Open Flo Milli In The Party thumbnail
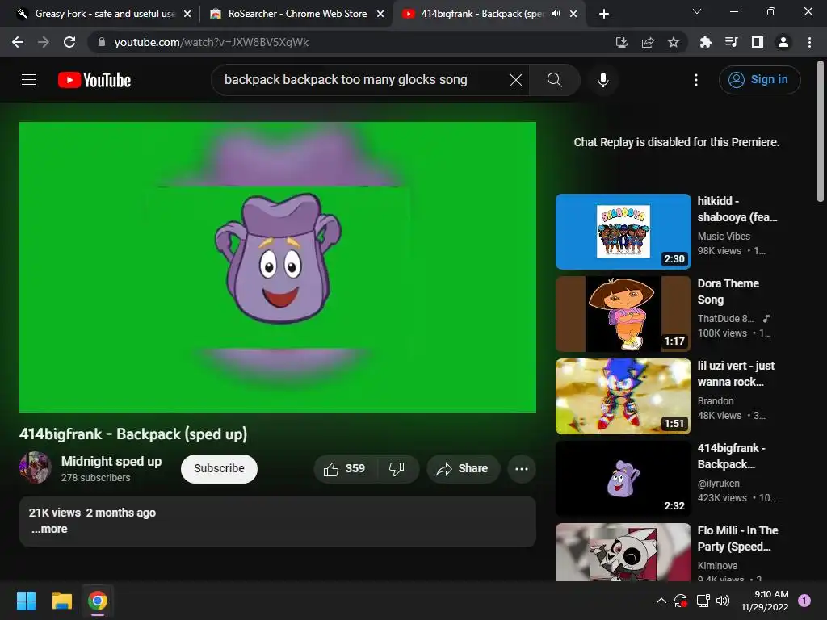Viewport: 827px width, 620px height. 623,552
